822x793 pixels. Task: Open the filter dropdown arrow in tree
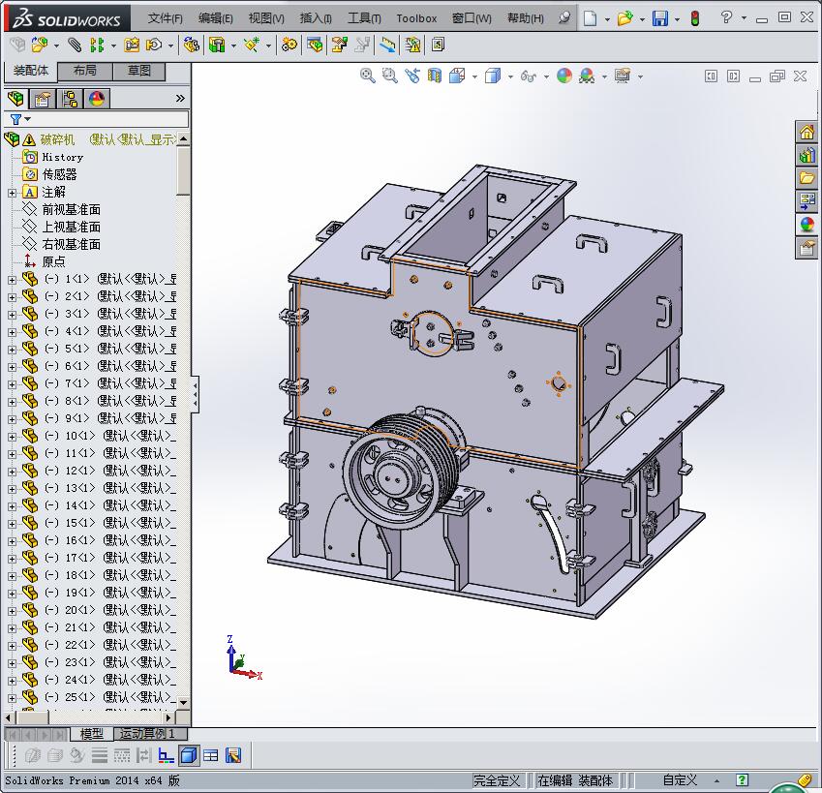(28, 119)
